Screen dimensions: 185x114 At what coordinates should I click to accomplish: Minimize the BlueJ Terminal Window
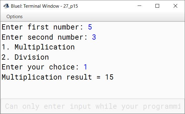pyautogui.click(x=139, y=6)
